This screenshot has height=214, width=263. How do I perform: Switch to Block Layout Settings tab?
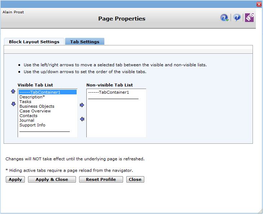[34, 42]
